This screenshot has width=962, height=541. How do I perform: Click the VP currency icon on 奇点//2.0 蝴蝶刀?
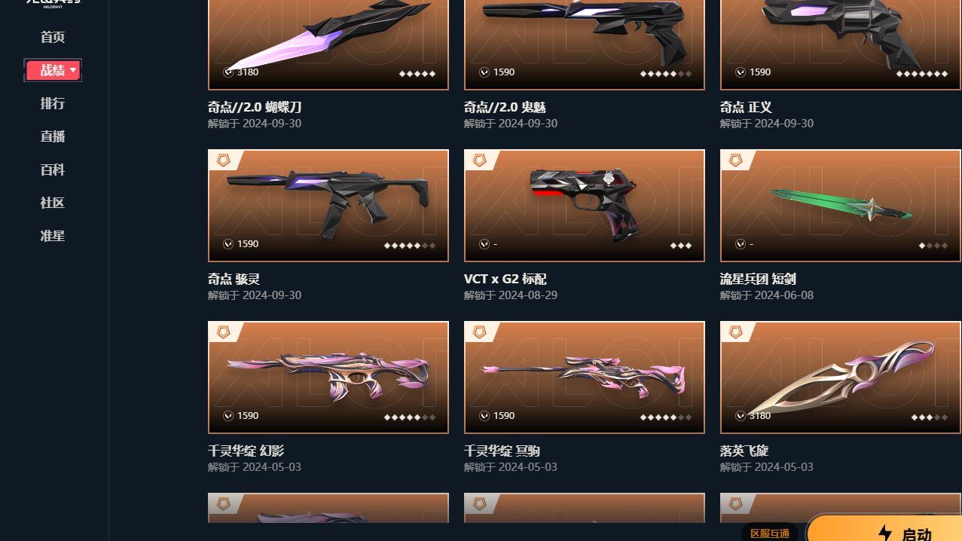(x=228, y=72)
